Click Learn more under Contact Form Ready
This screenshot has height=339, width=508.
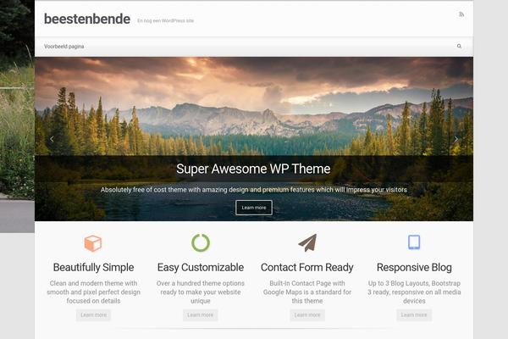click(307, 315)
